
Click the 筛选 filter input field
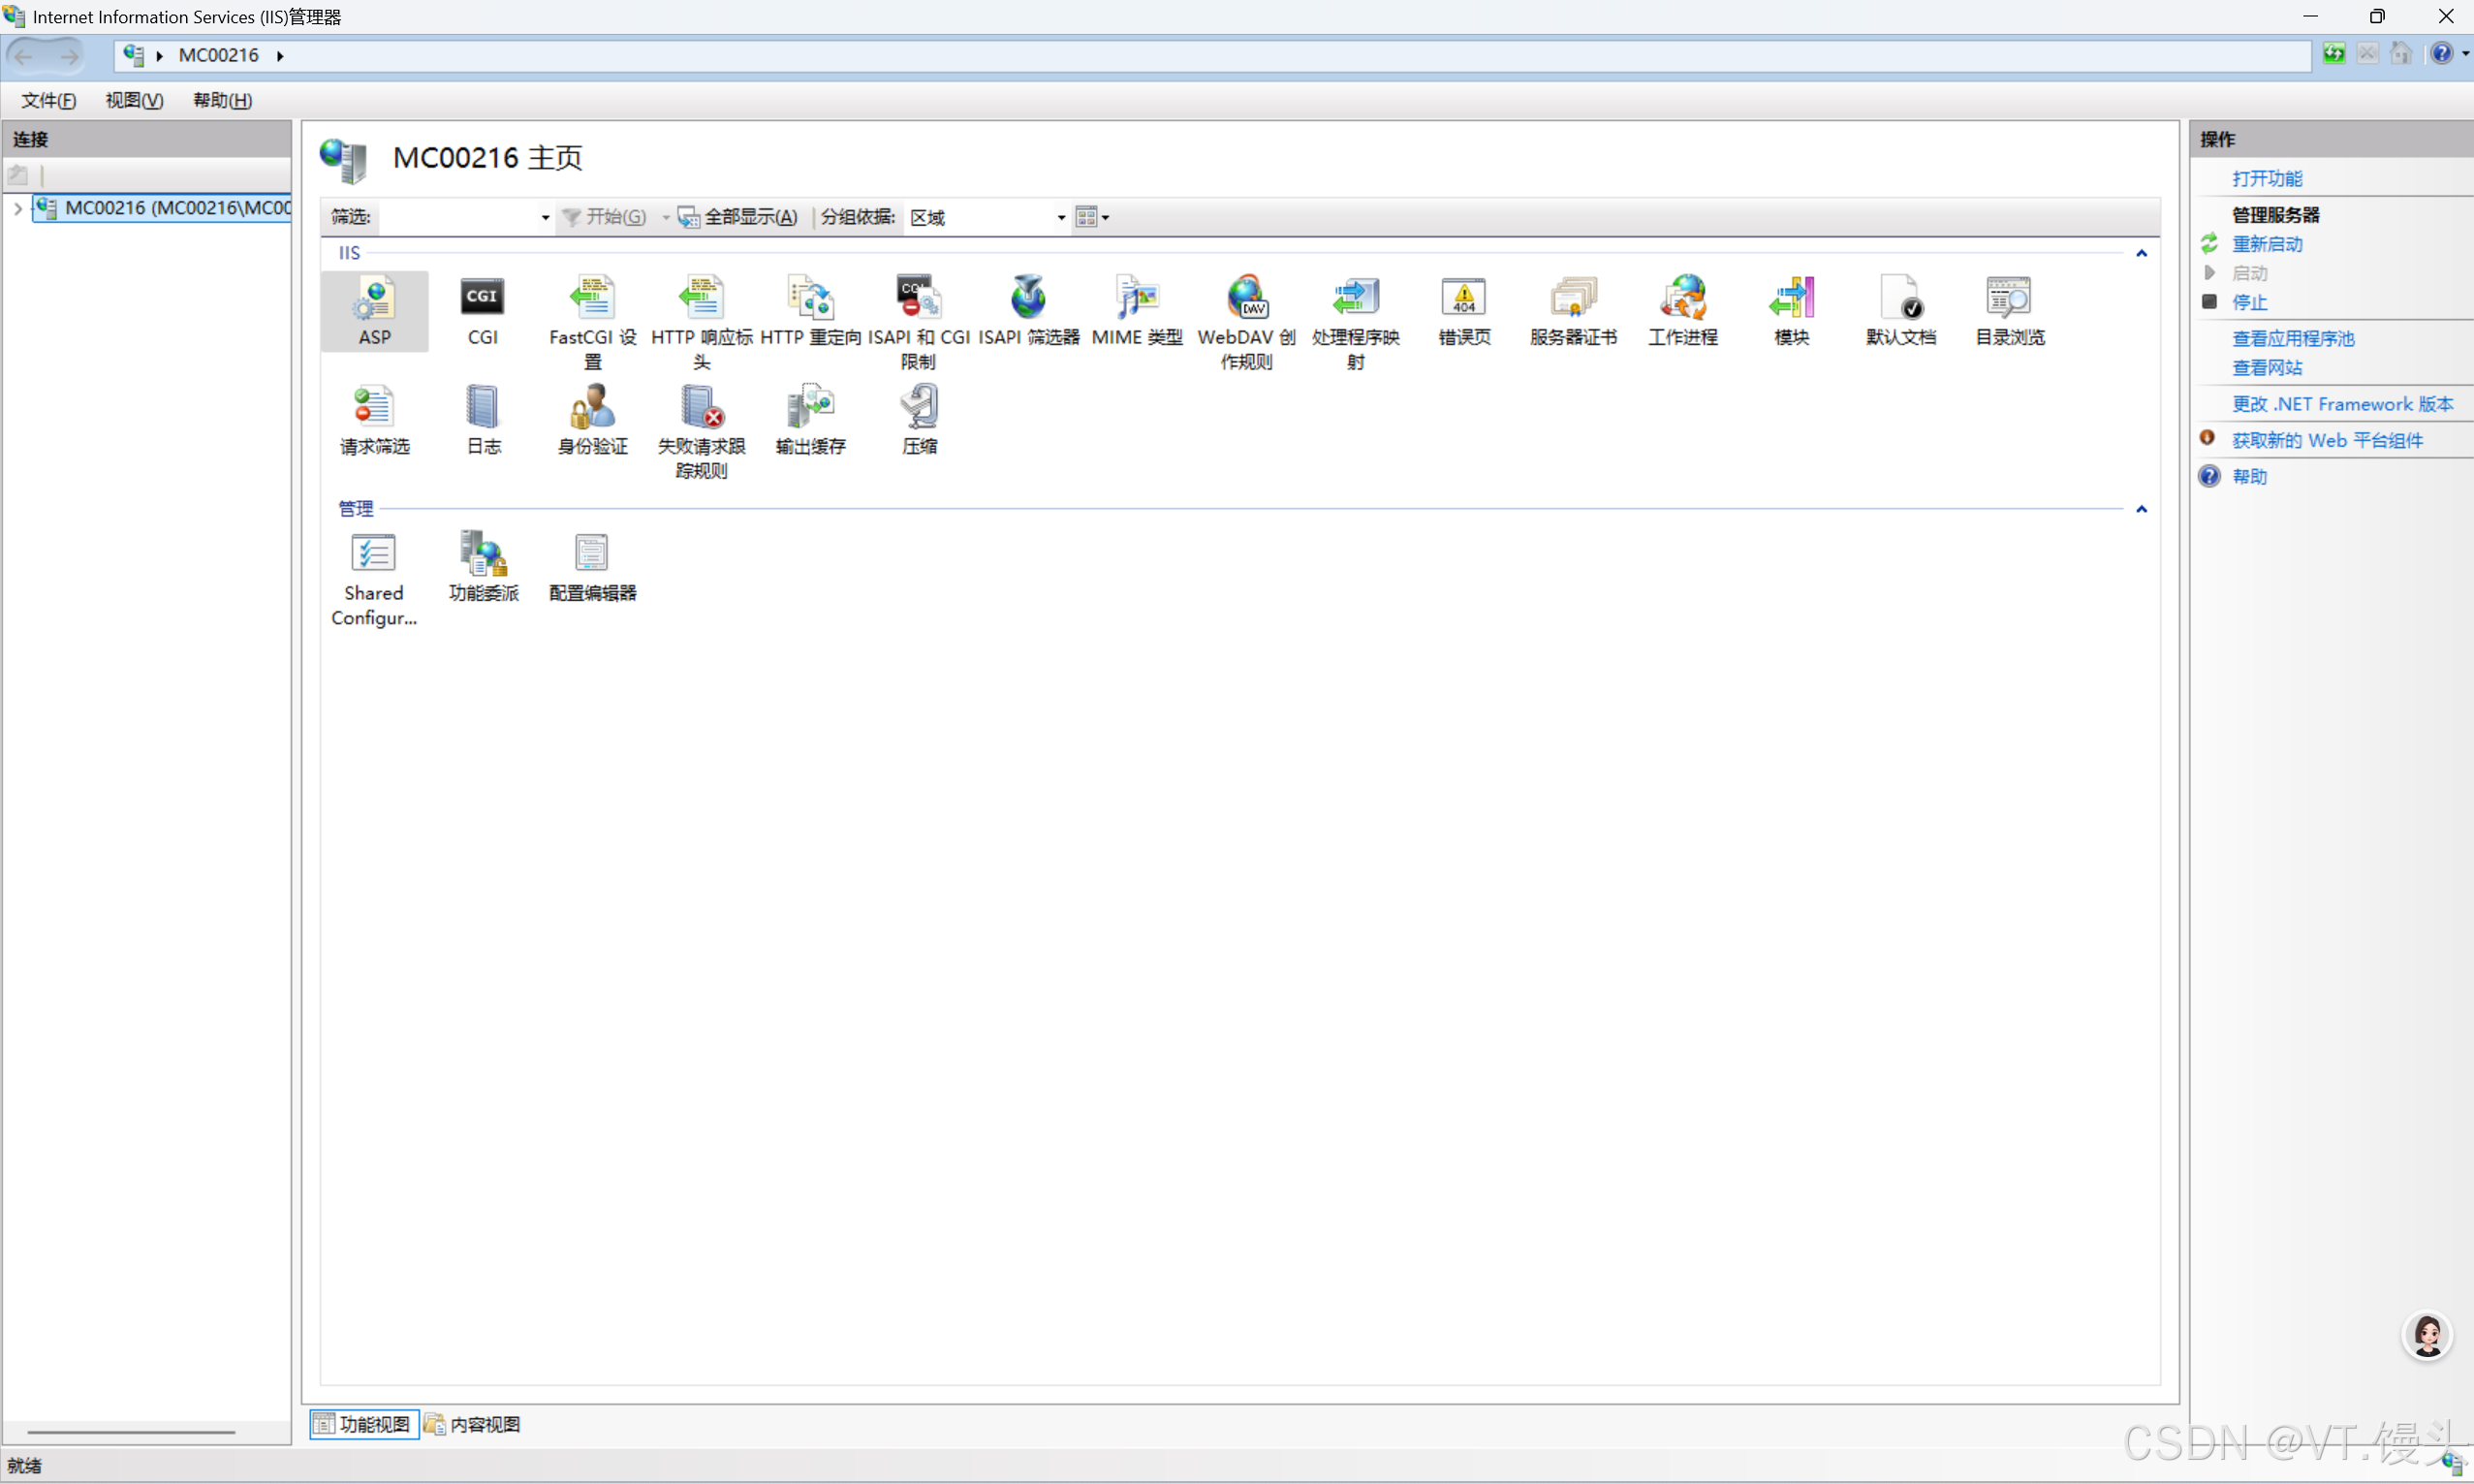tap(457, 217)
